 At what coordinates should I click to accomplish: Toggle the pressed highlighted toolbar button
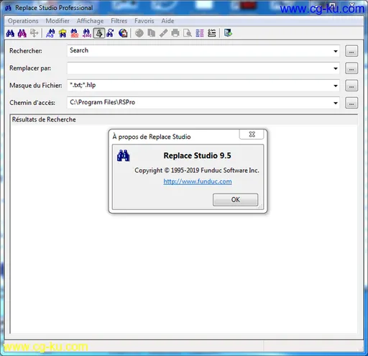(x=99, y=33)
